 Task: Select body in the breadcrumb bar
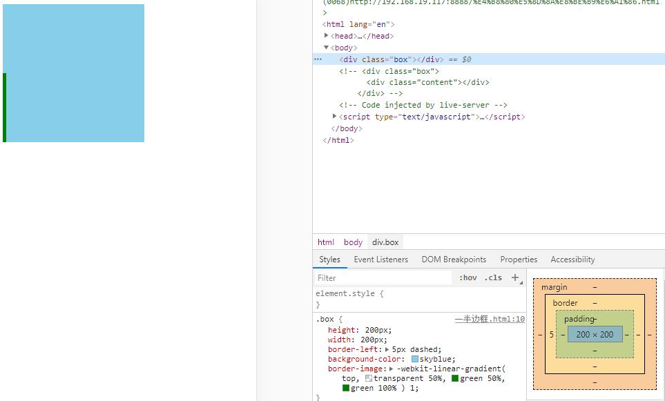[x=353, y=242]
